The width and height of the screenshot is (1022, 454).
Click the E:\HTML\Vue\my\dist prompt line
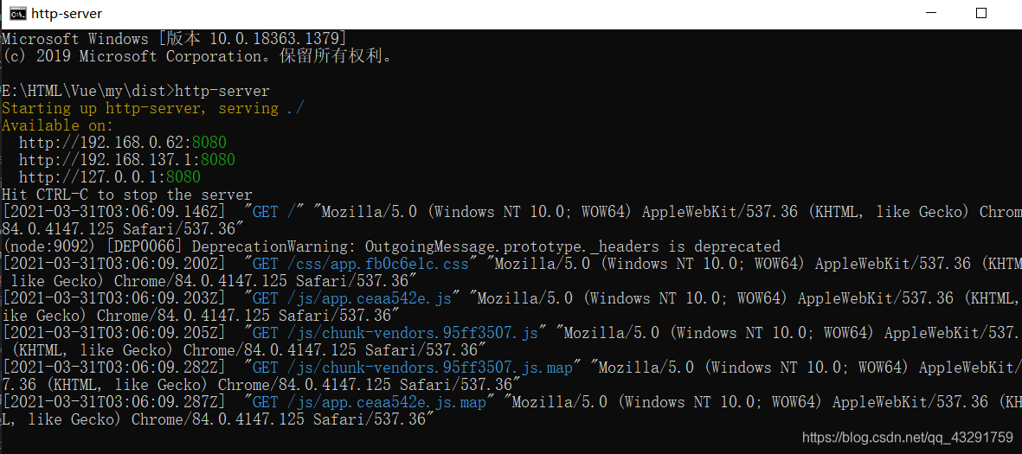(136, 91)
